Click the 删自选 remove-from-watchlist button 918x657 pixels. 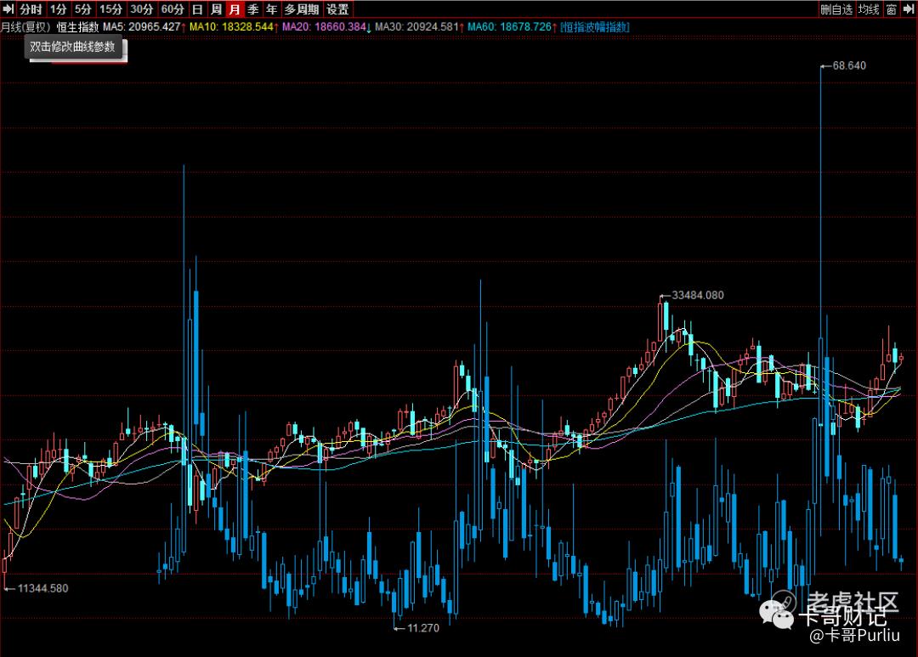pyautogui.click(x=836, y=8)
